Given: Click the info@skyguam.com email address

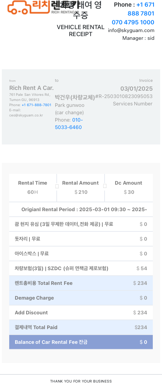Looking at the screenshot, I should (131, 30).
